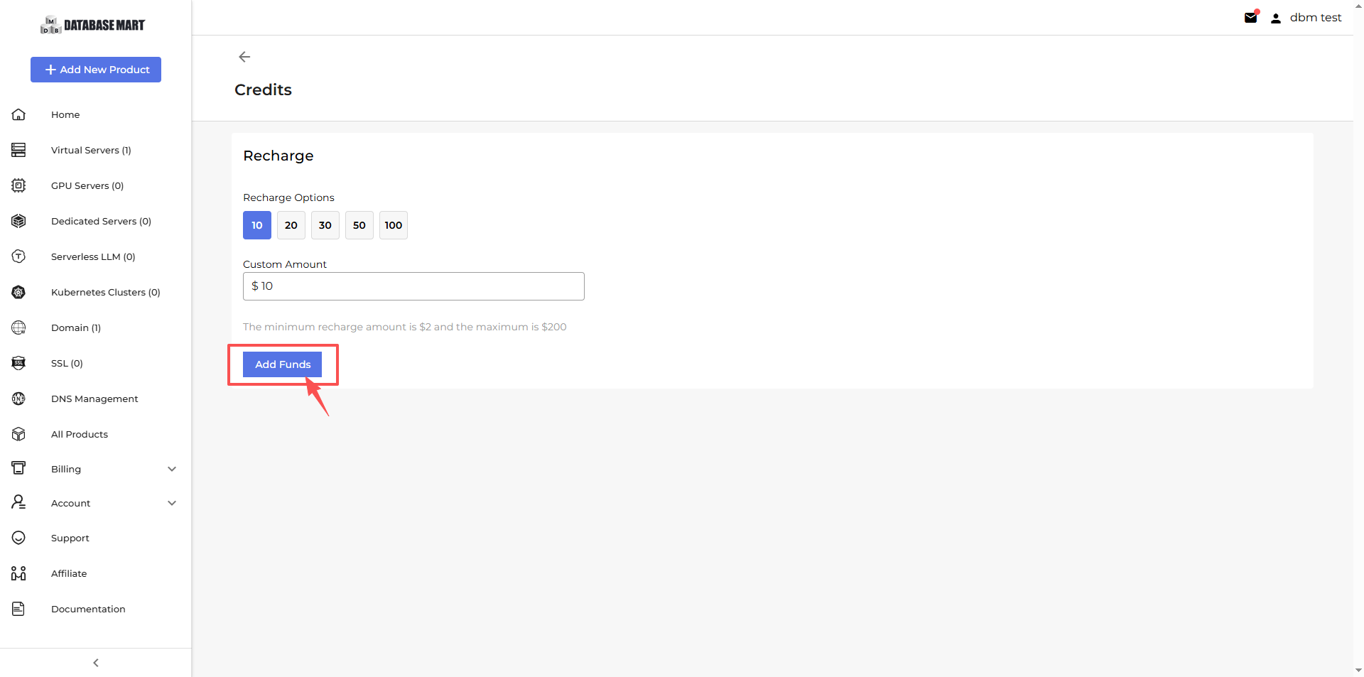Image resolution: width=1364 pixels, height=677 pixels.
Task: Open the Billing menu label
Action: (x=66, y=469)
